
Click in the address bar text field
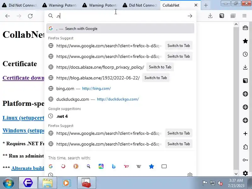pos(121,16)
